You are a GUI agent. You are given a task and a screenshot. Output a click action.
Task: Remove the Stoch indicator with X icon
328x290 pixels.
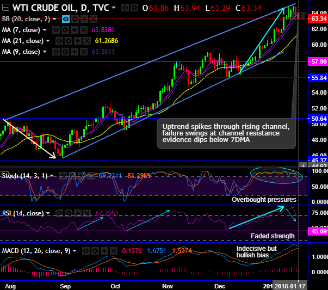coord(91,176)
